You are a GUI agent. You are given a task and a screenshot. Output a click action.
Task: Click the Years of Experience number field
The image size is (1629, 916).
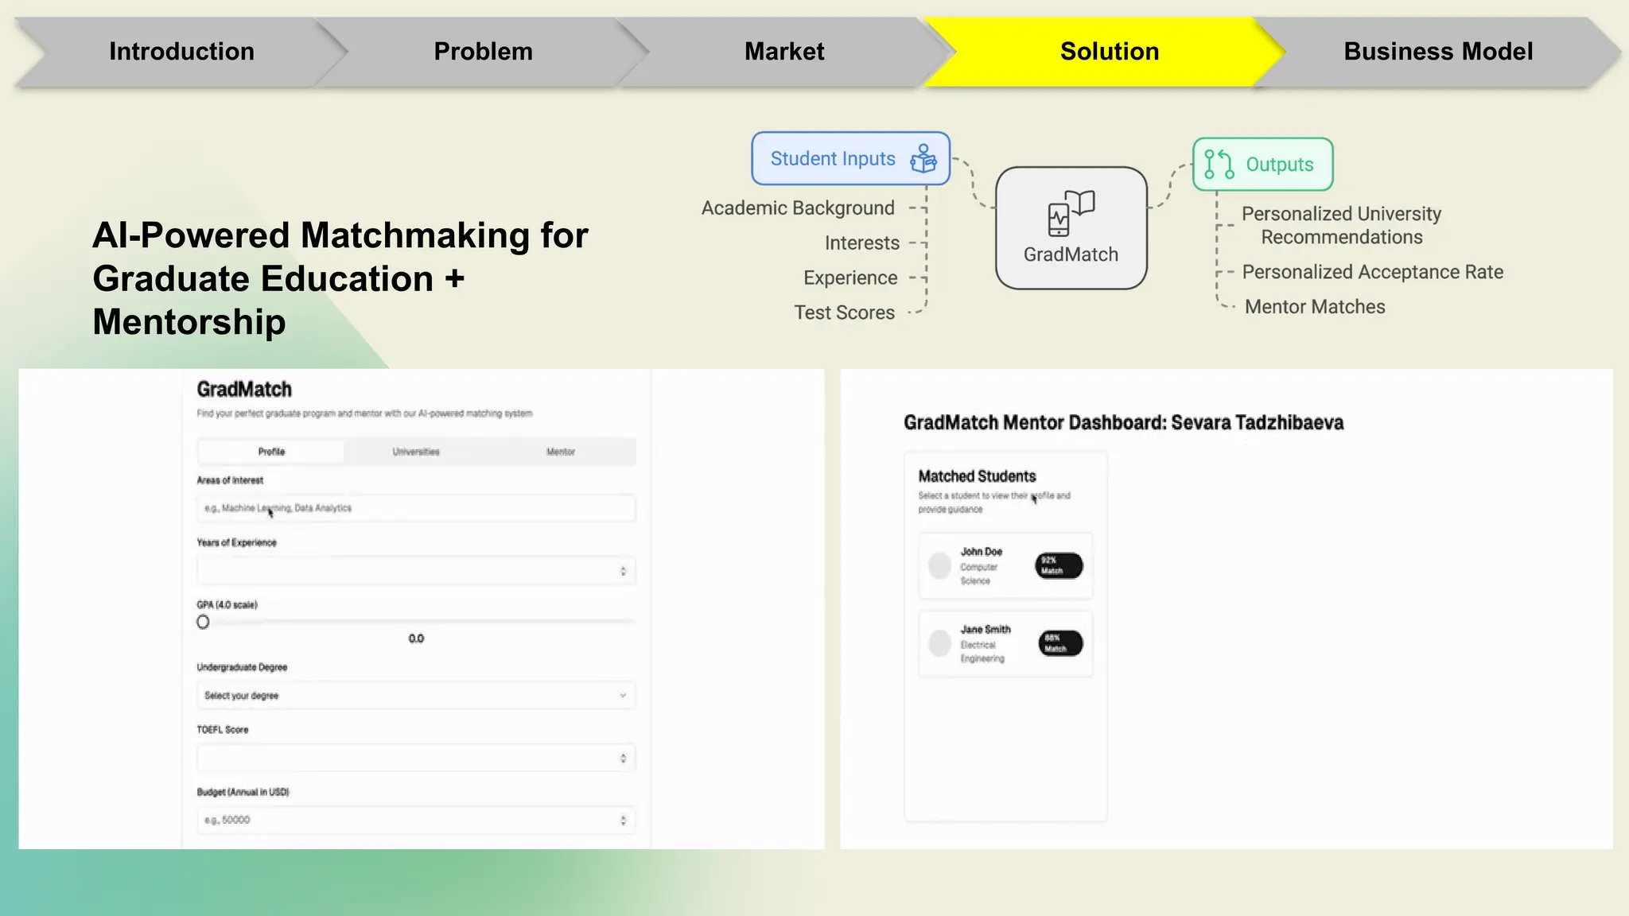point(416,571)
